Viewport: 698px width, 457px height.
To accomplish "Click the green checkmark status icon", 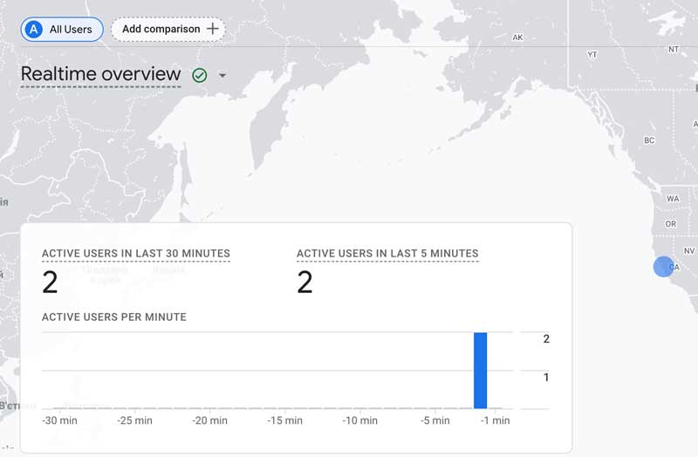I will [200, 75].
